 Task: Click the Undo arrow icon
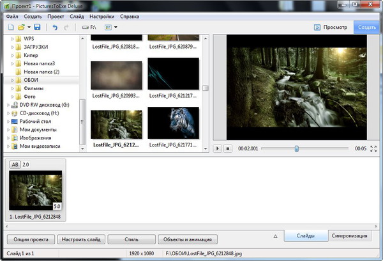[x=55, y=28]
